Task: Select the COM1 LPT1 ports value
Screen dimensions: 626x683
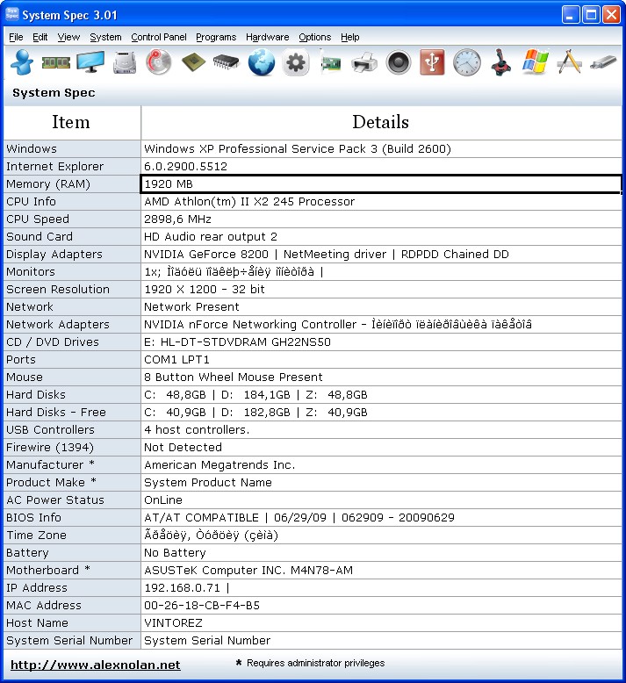Action: click(381, 360)
